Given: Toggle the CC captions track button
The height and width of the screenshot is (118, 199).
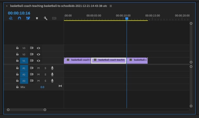Looking at the screenshot, I should click(x=54, y=19).
